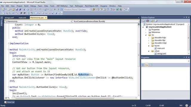Screen dimensions: 191x107
Task: Click the Categorized icon in Properties panel
Action: [x=143, y=65]
